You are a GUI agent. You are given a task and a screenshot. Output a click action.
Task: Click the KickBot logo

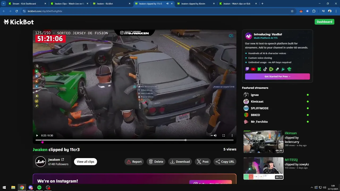point(19,22)
